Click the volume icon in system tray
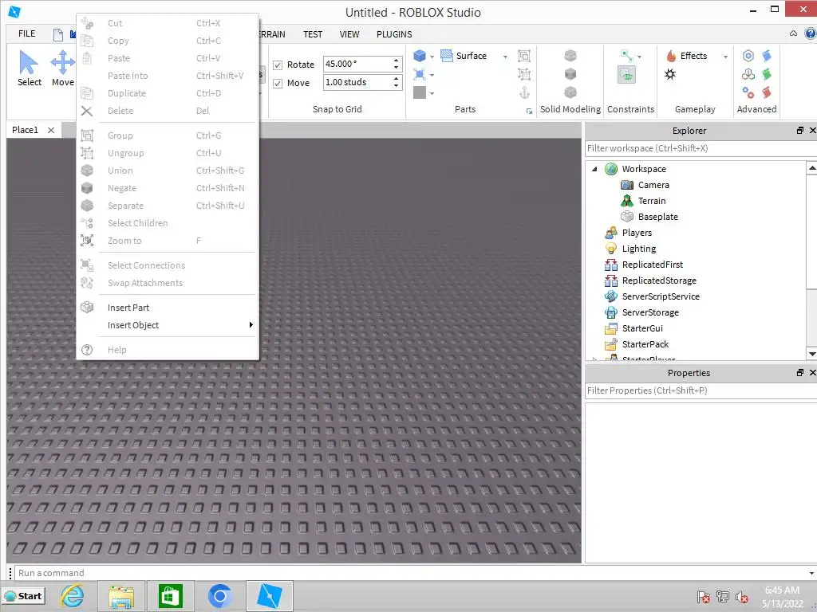 (741, 597)
